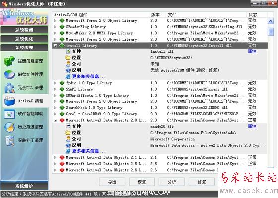The image size is (278, 198).
Task: Open 安装补丁清理 patch cleanup icon
Action: tap(9, 141)
